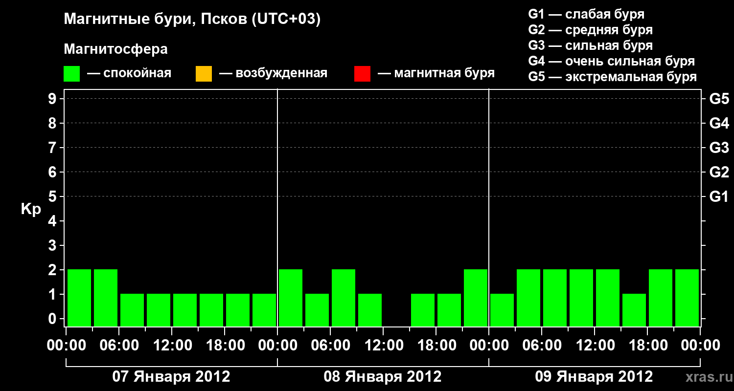
Task: Click the '— возбужденная' legend label
Action: pos(273,73)
